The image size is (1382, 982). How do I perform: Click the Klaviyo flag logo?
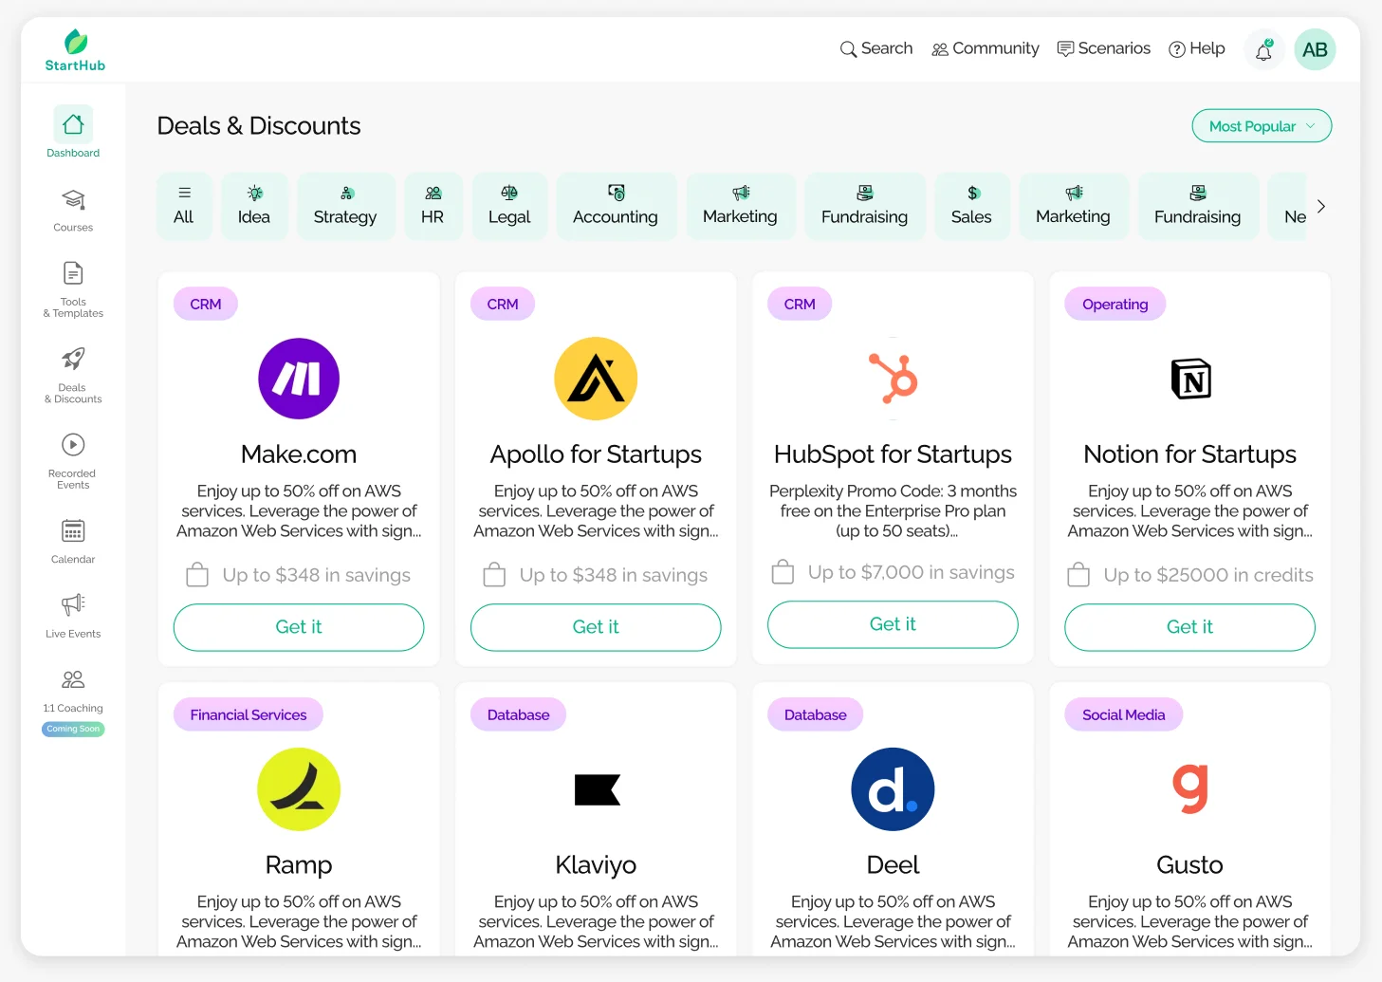tap(597, 789)
